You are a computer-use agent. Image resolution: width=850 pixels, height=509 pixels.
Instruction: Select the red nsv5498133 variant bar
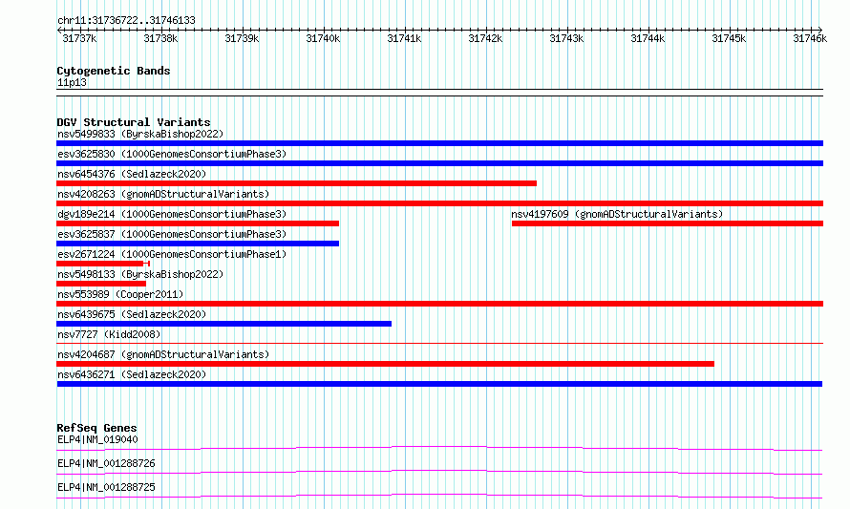[101, 284]
